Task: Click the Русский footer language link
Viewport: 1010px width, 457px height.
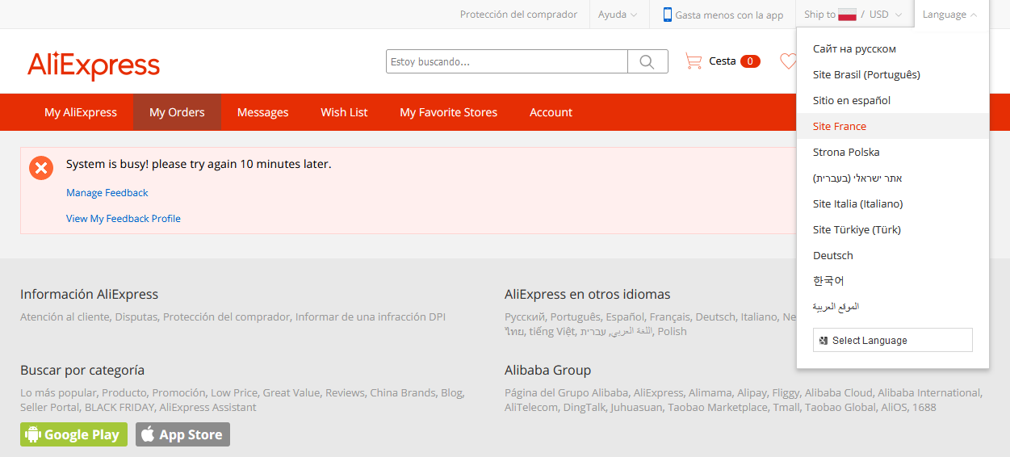Action: pos(525,317)
